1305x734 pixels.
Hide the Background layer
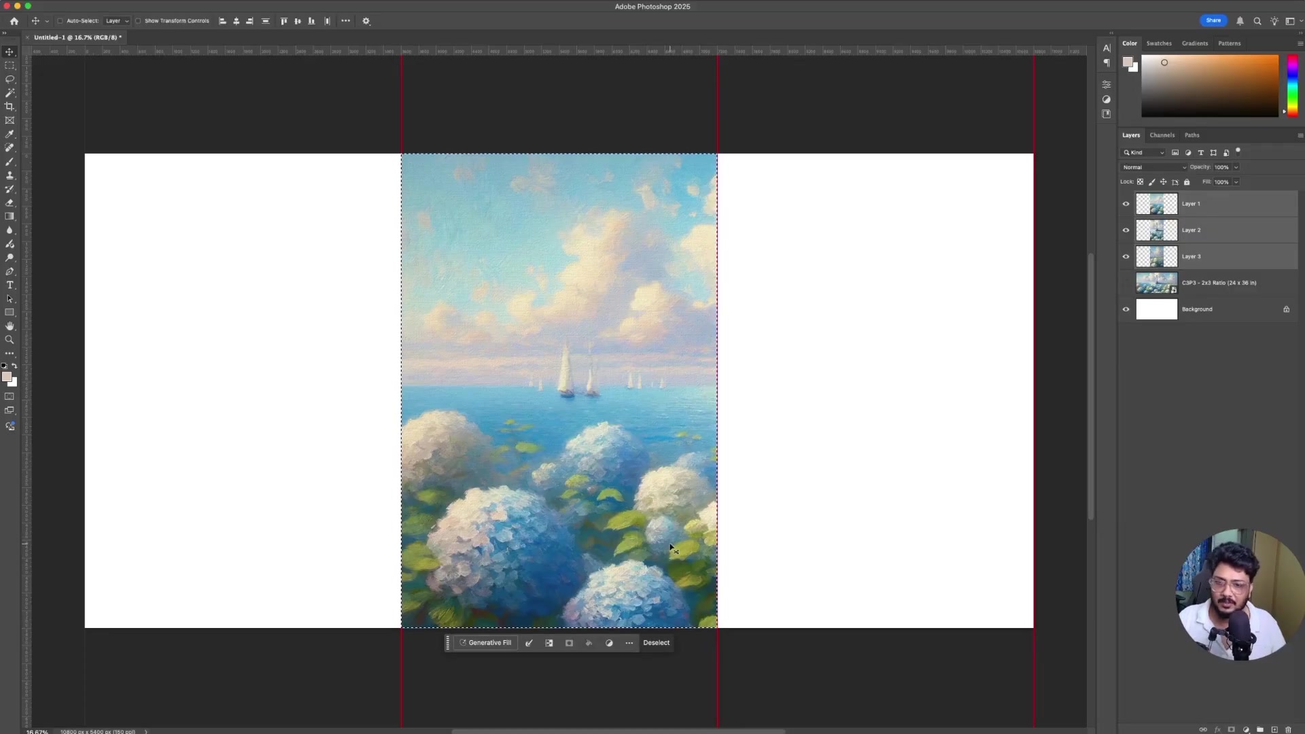tap(1126, 309)
